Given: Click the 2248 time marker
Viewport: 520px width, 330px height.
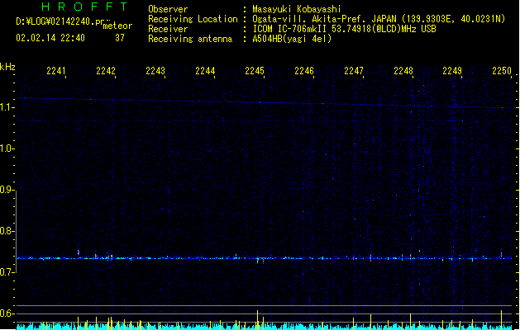Looking at the screenshot, I should pos(403,71).
